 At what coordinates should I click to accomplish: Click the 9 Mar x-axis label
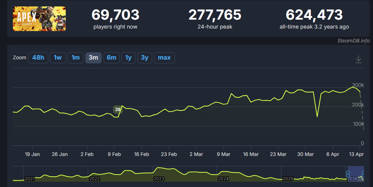click(x=224, y=154)
